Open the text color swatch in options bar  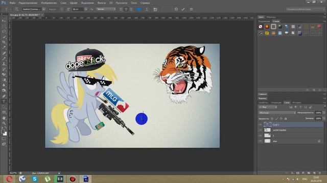pyautogui.click(x=138, y=9)
